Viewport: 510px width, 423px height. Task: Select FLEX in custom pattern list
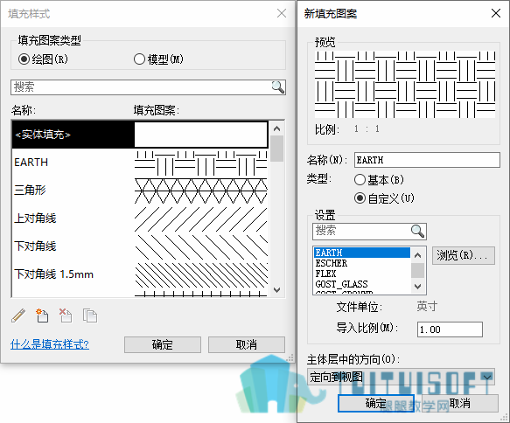coord(361,274)
